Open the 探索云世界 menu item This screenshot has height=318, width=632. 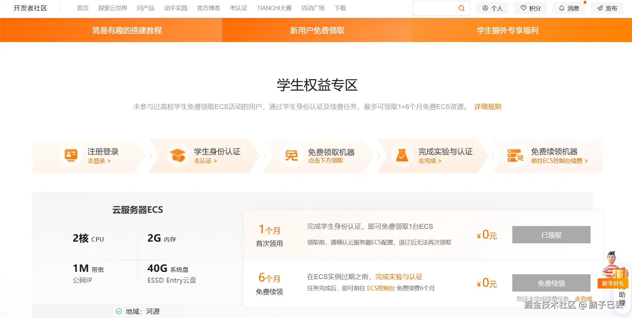pos(113,8)
